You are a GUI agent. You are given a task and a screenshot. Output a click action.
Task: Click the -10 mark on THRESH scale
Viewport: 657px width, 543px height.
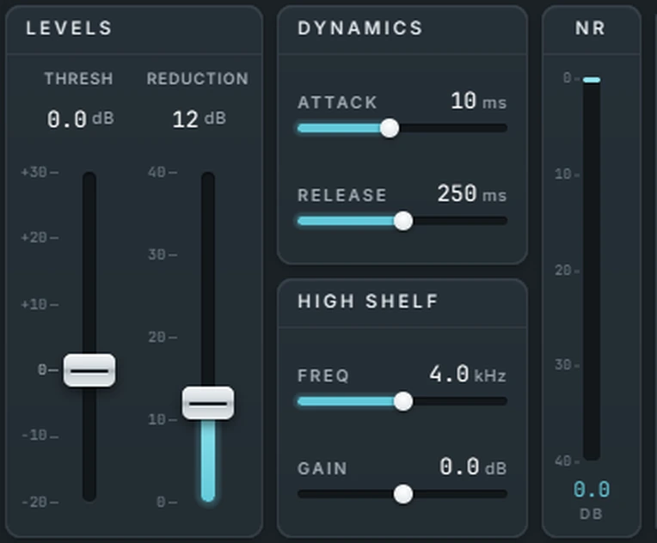pos(40,436)
